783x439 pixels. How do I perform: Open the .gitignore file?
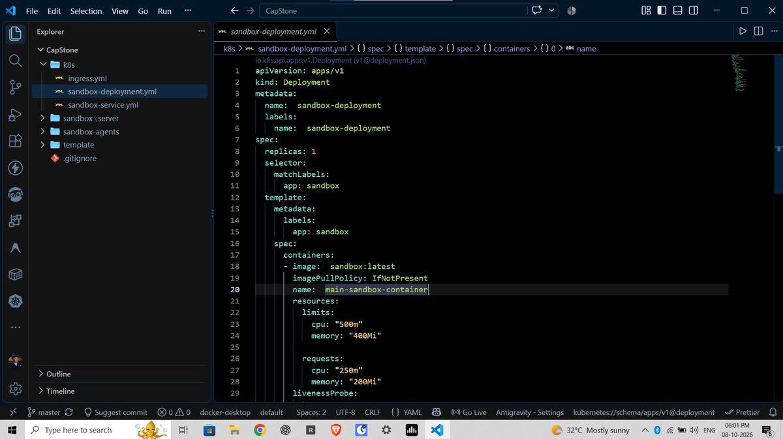(x=80, y=159)
